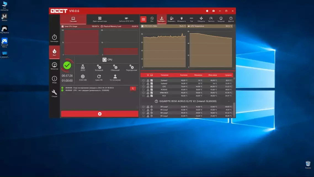Click the 3584 MB memory chip option
Screen dimensions: 314x177
point(83,77)
